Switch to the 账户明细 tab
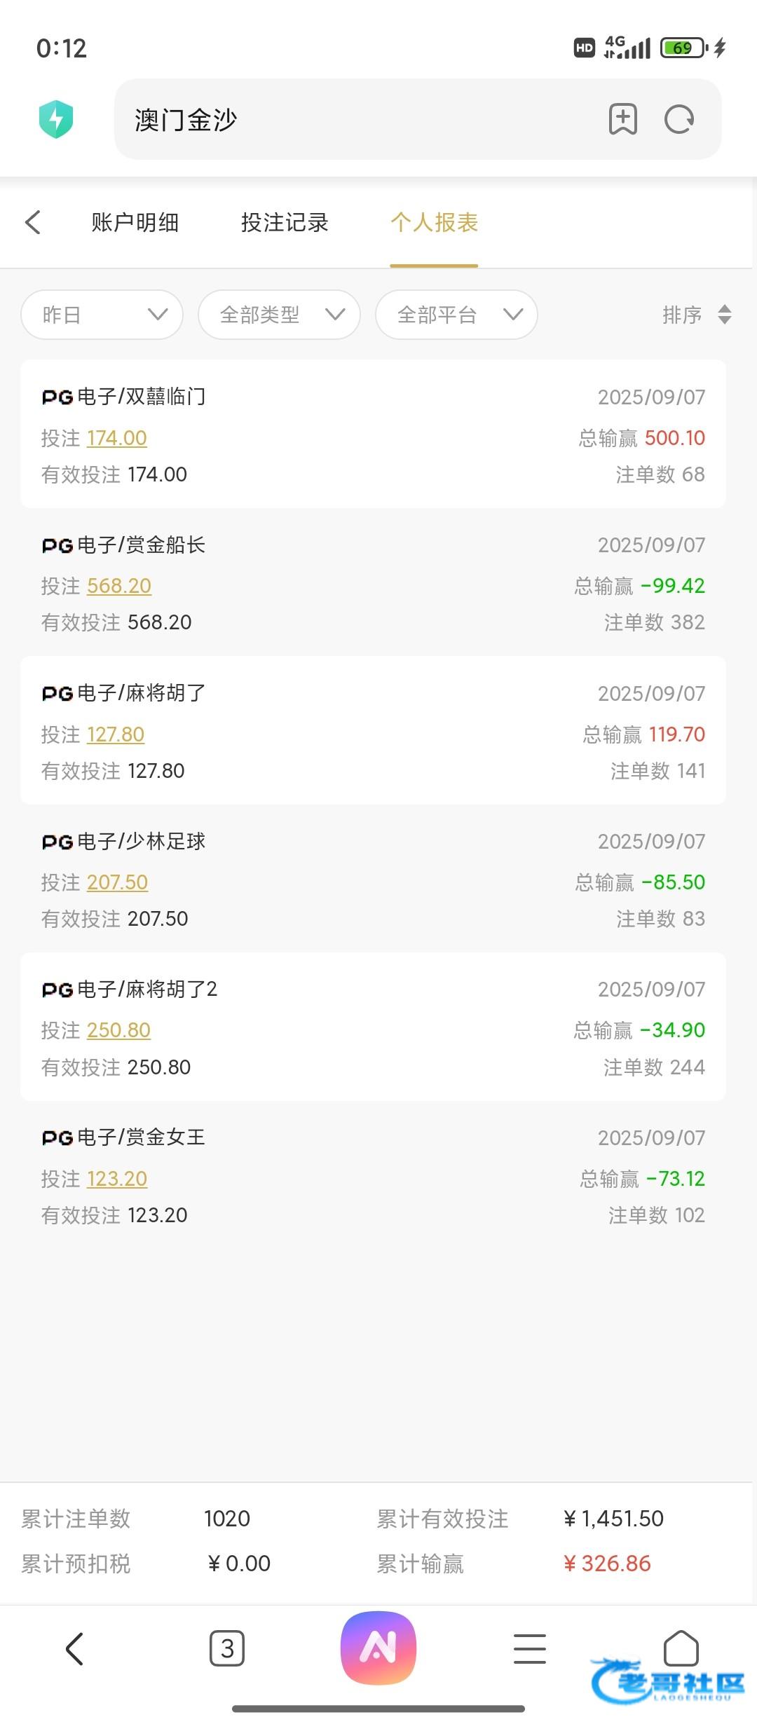The width and height of the screenshot is (757, 1724). 135,223
